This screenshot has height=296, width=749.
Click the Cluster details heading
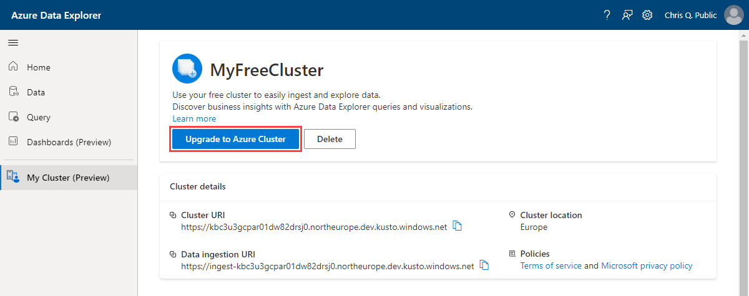pos(198,186)
